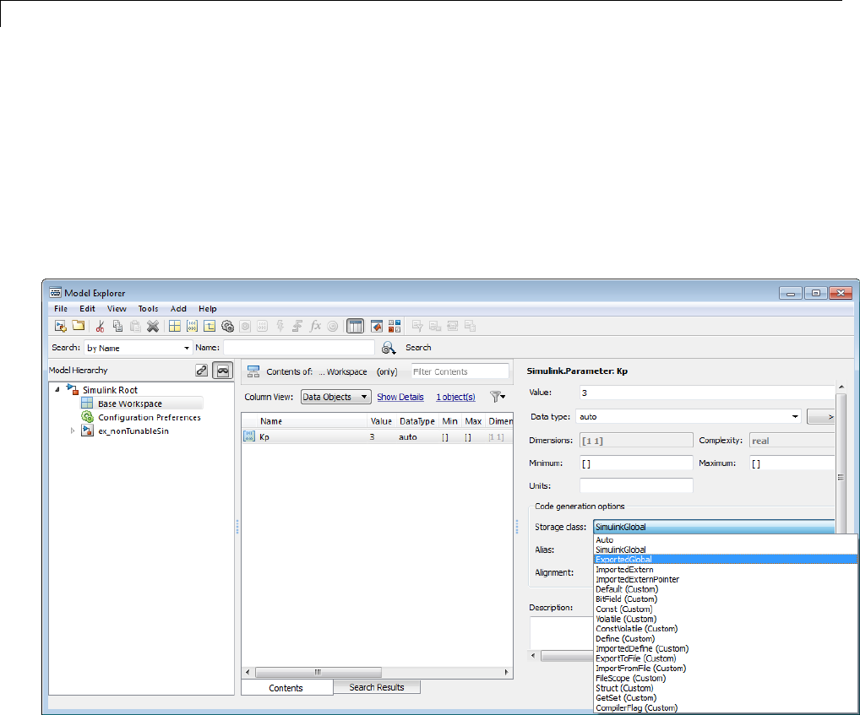Open the Column View Data Objects dropdown
860x715 pixels.
tap(335, 397)
